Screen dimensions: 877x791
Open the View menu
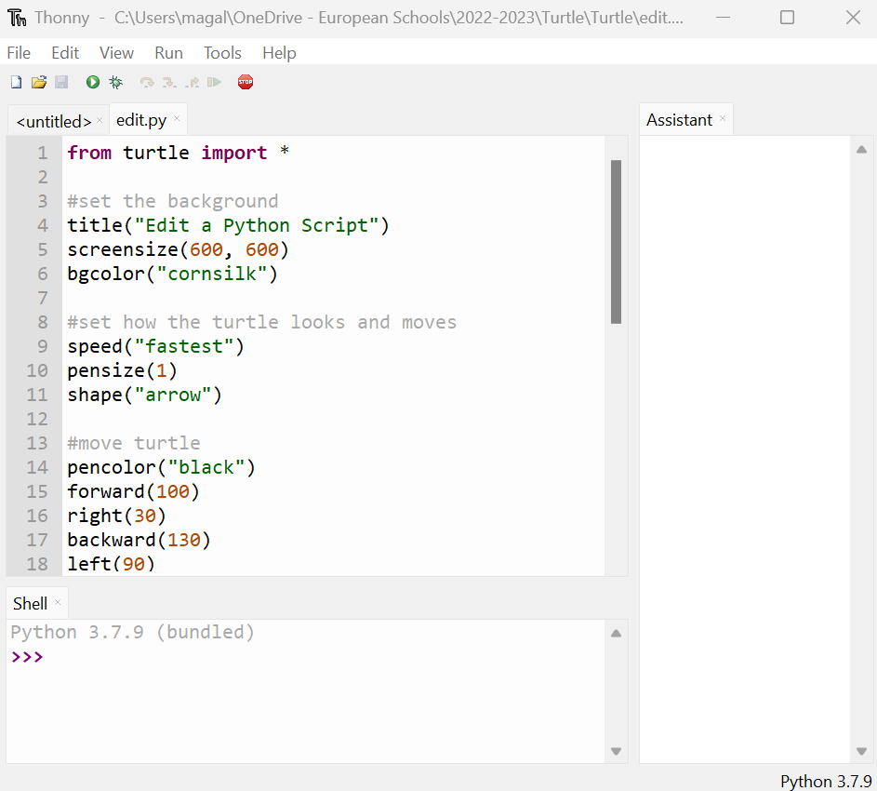pyautogui.click(x=116, y=53)
